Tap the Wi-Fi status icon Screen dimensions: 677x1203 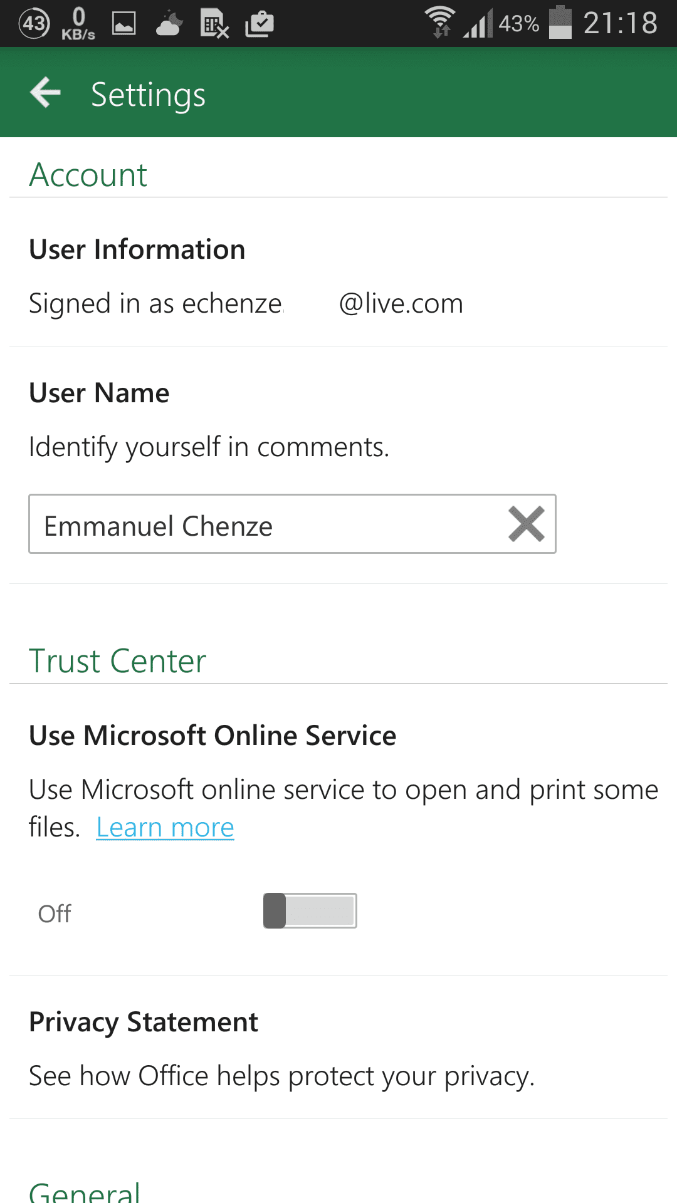[440, 23]
